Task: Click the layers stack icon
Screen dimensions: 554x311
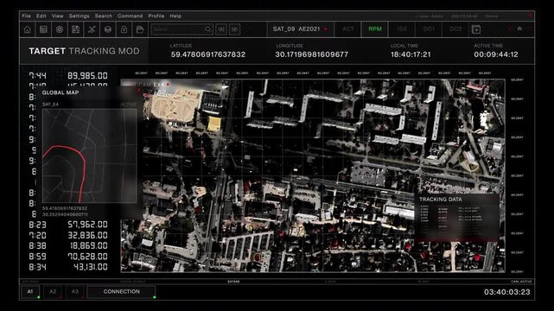Action: (x=108, y=29)
